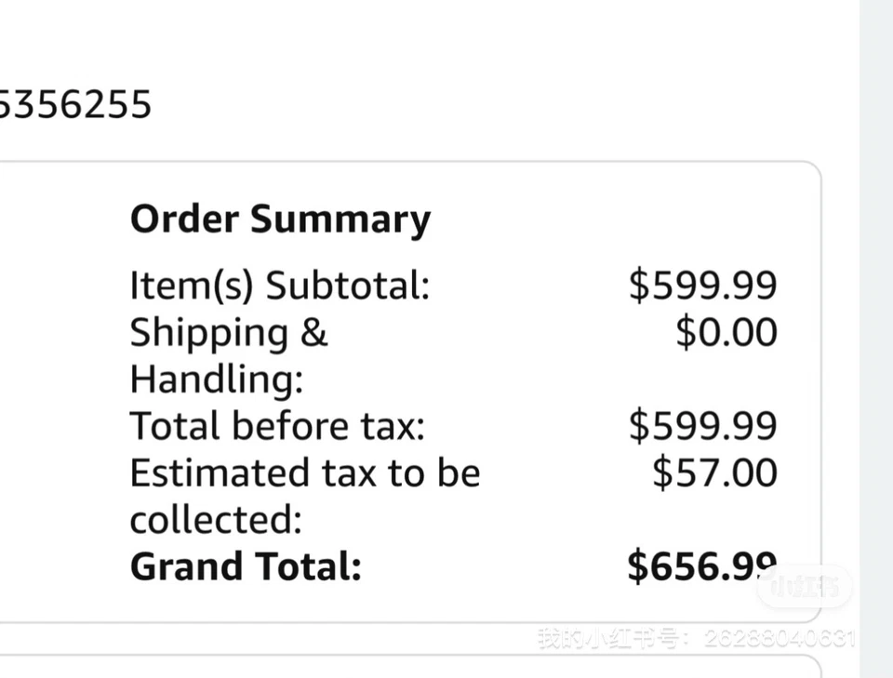Click the Handling: label line
The width and height of the screenshot is (893, 678).
point(217,379)
